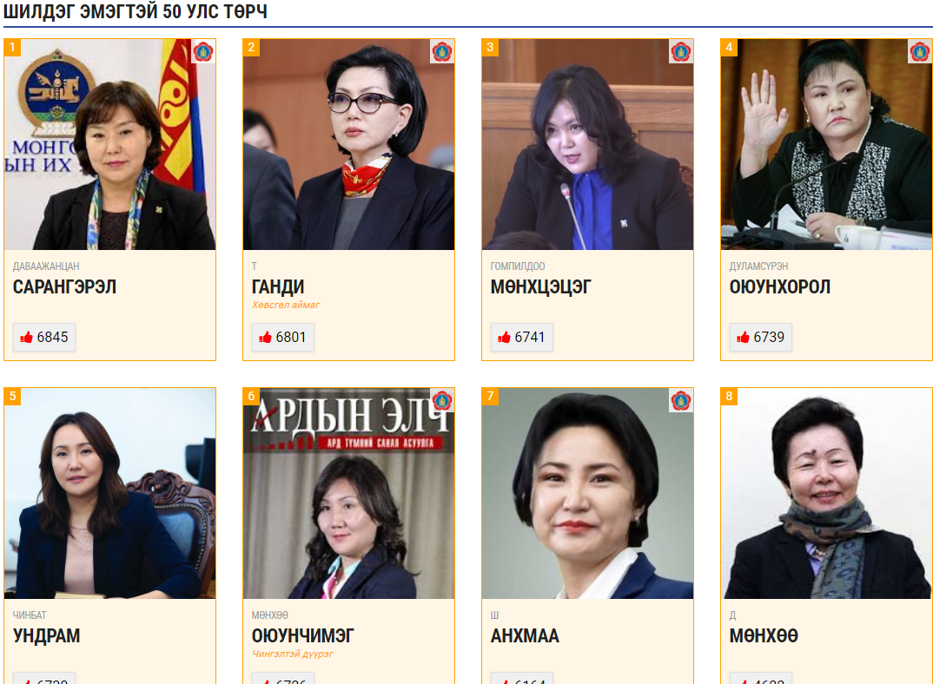Click the Хөвсгөл аймаг location link
Image resolution: width=933 pixels, height=684 pixels.
click(x=286, y=306)
